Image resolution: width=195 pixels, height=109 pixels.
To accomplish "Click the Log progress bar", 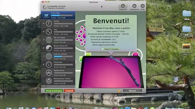I will pos(63,32).
